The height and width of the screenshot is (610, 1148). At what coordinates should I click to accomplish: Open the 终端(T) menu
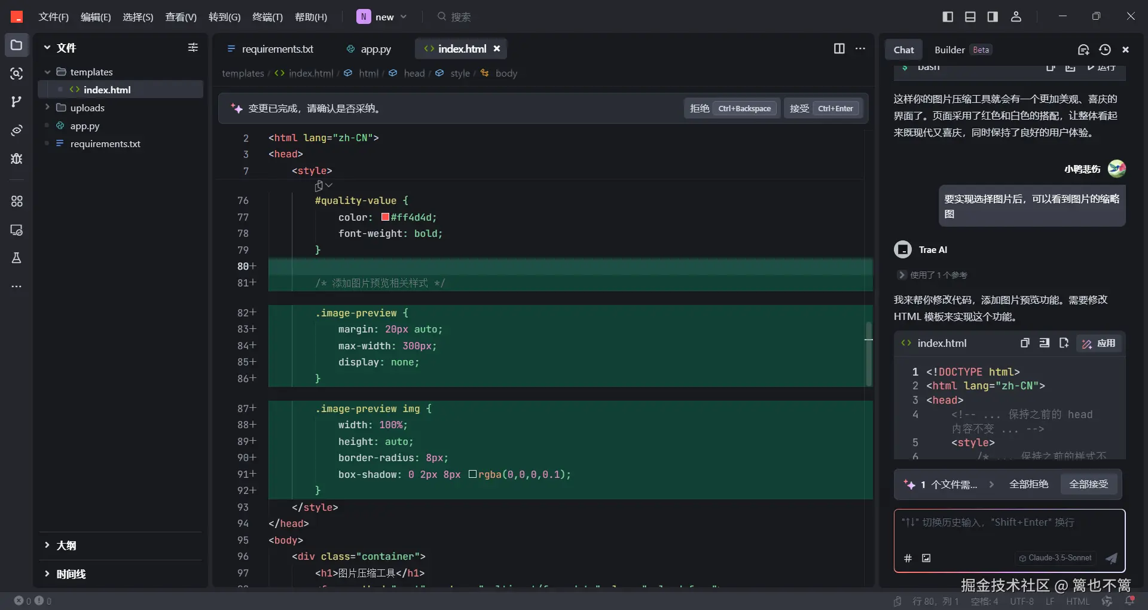267,17
